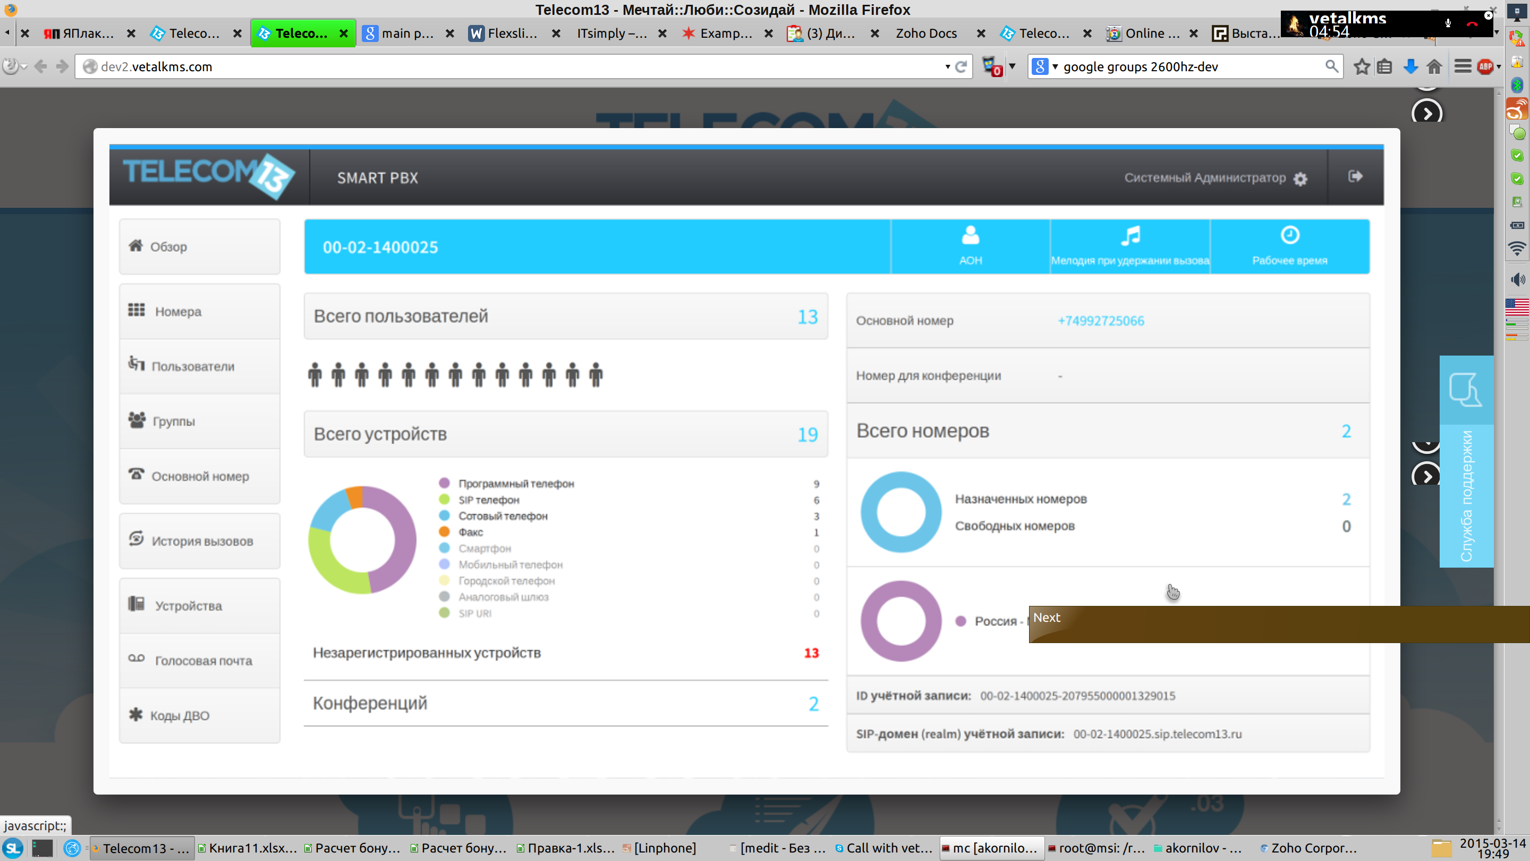Image resolution: width=1530 pixels, height=861 pixels.
Task: Open admin settings gear icon
Action: point(1300,179)
